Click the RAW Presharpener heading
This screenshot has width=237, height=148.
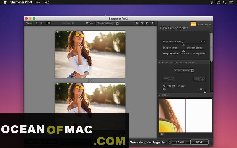coord(174,28)
